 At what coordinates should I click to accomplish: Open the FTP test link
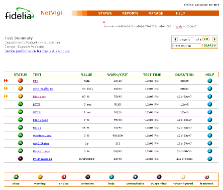[x=36, y=81]
